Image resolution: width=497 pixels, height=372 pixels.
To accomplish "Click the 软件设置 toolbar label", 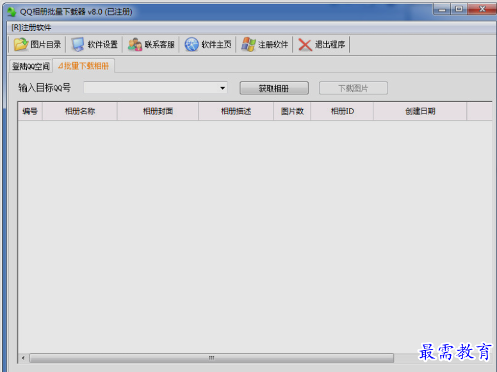I will [x=102, y=44].
